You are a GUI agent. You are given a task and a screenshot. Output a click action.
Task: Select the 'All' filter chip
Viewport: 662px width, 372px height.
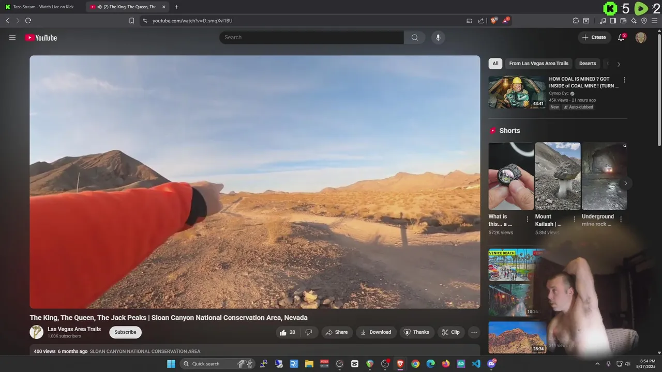pyautogui.click(x=495, y=64)
